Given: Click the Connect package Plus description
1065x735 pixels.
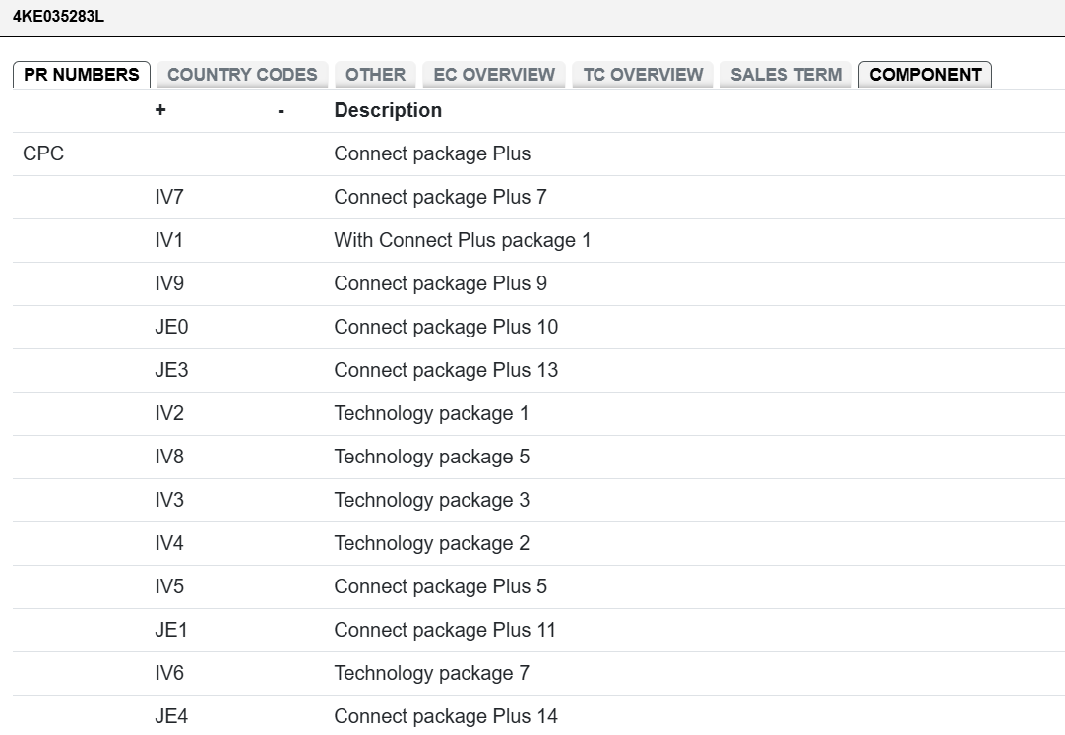Looking at the screenshot, I should (432, 154).
